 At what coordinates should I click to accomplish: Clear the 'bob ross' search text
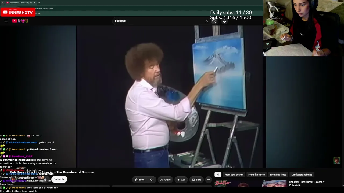click(206, 21)
